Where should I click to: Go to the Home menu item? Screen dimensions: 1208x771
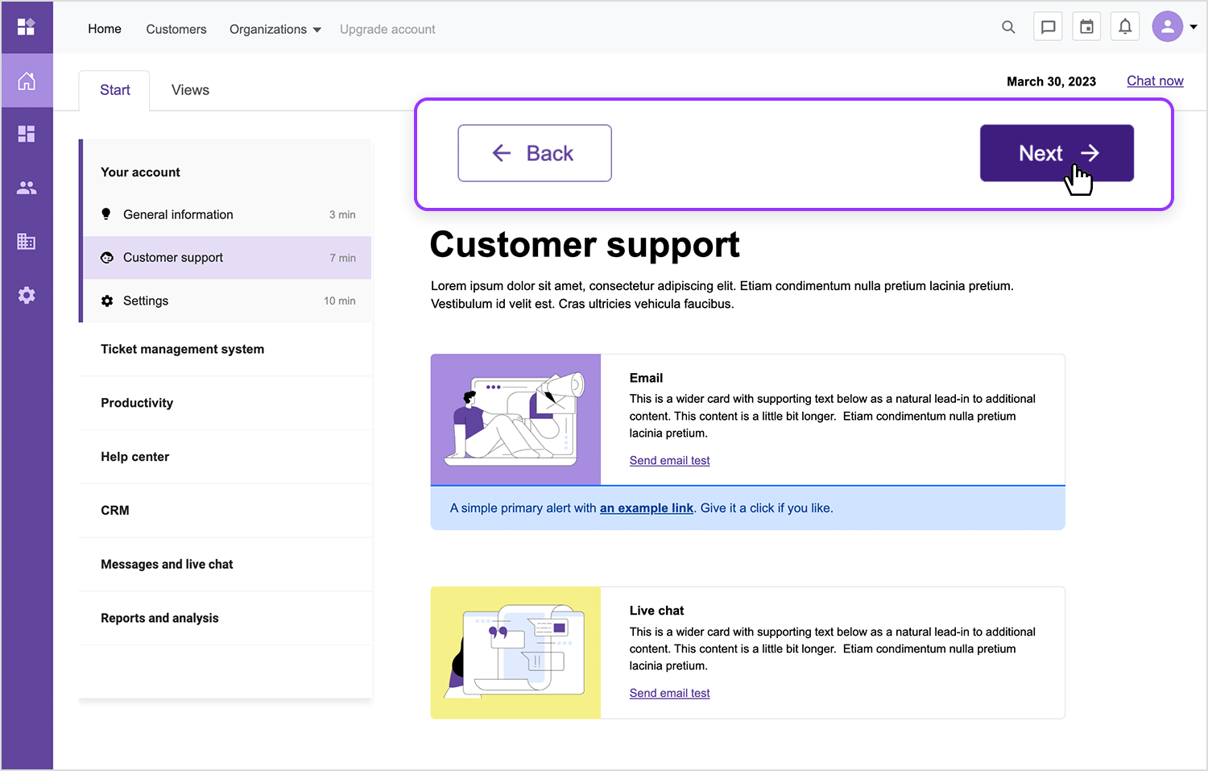(105, 29)
